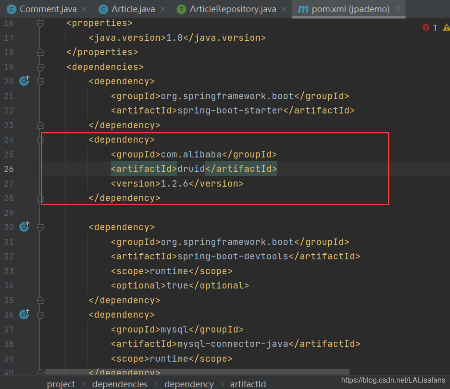The height and width of the screenshot is (389, 450).
Task: Click the gutter dependency icon on line 20
Action: point(25,81)
